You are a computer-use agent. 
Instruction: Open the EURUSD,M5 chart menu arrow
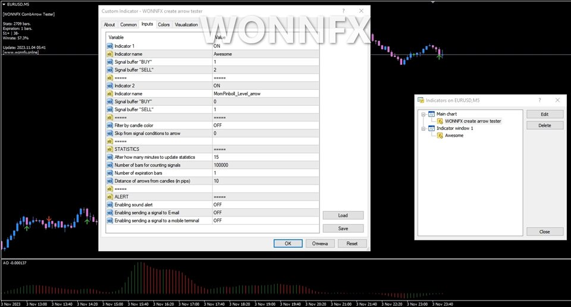4,4
